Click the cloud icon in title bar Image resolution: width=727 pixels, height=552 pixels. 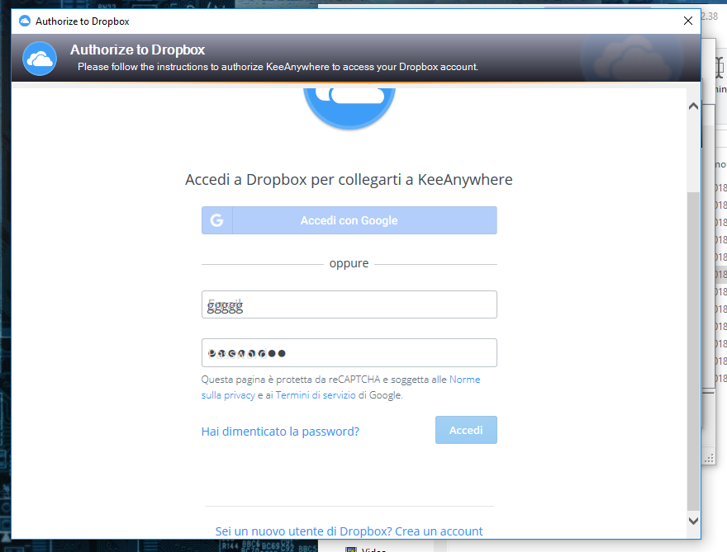(x=25, y=21)
